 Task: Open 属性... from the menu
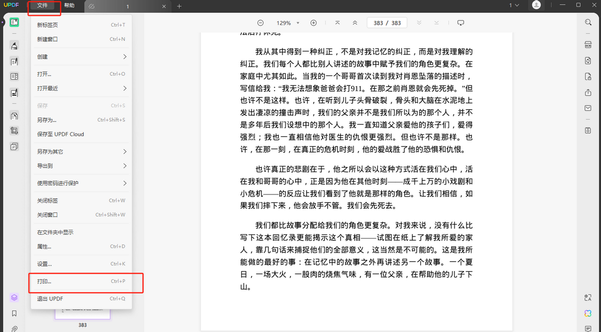[x=81, y=246]
